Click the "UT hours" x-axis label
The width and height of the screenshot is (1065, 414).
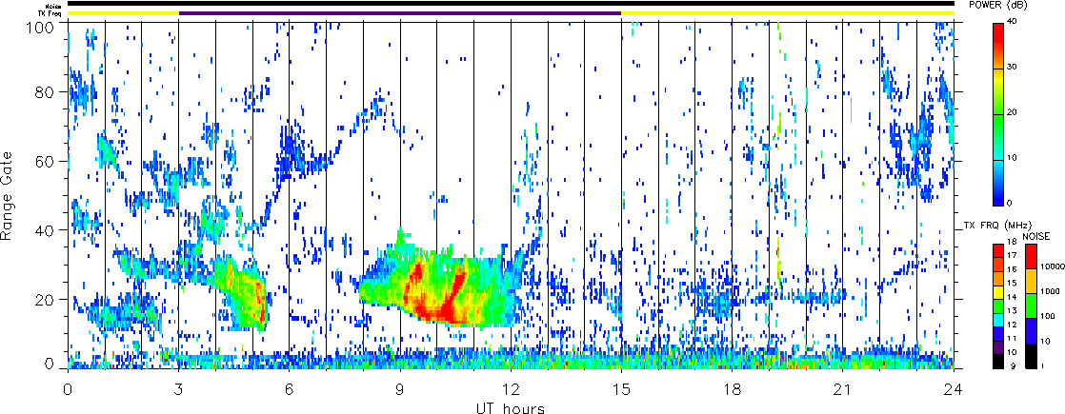(x=511, y=407)
